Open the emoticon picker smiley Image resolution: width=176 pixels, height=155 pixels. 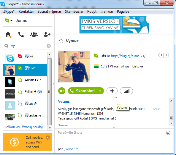tap(168, 133)
